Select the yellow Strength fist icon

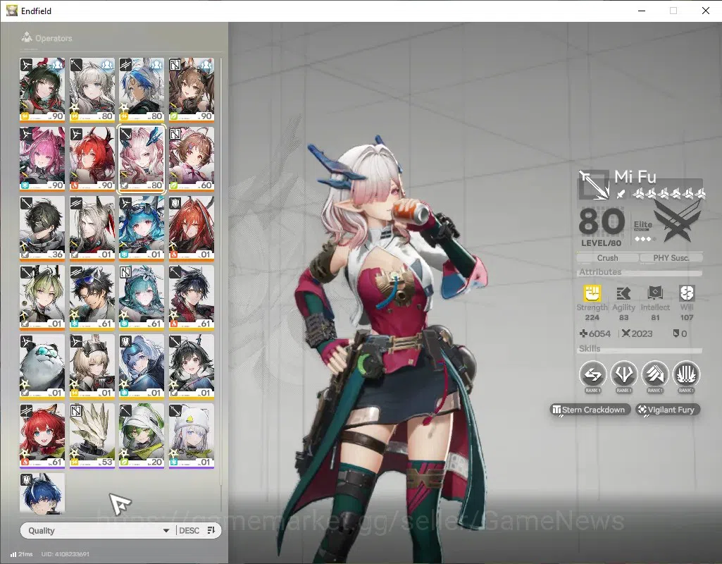pyautogui.click(x=592, y=293)
